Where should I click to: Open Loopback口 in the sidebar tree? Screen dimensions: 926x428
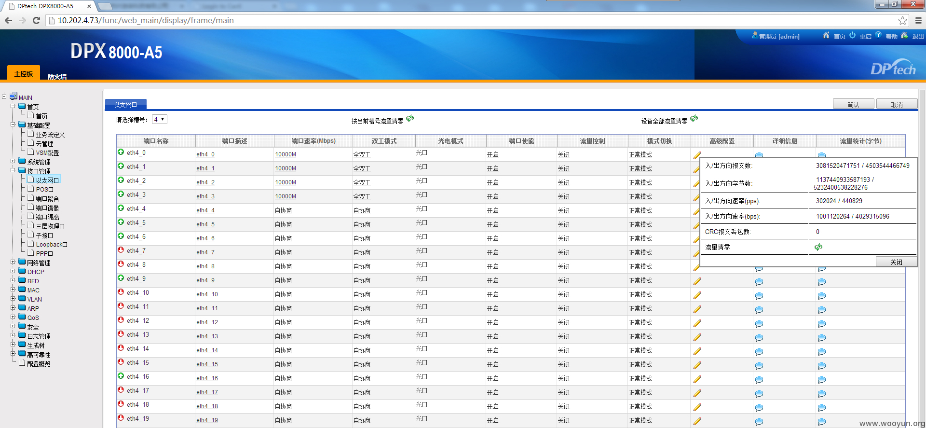pyautogui.click(x=52, y=244)
